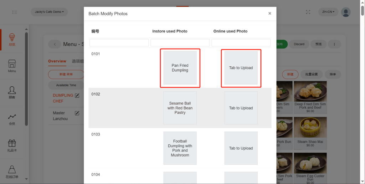This screenshot has width=365, height=184.
Task: Click the edit icon beside Master Lanzhou
Action: pos(77,113)
